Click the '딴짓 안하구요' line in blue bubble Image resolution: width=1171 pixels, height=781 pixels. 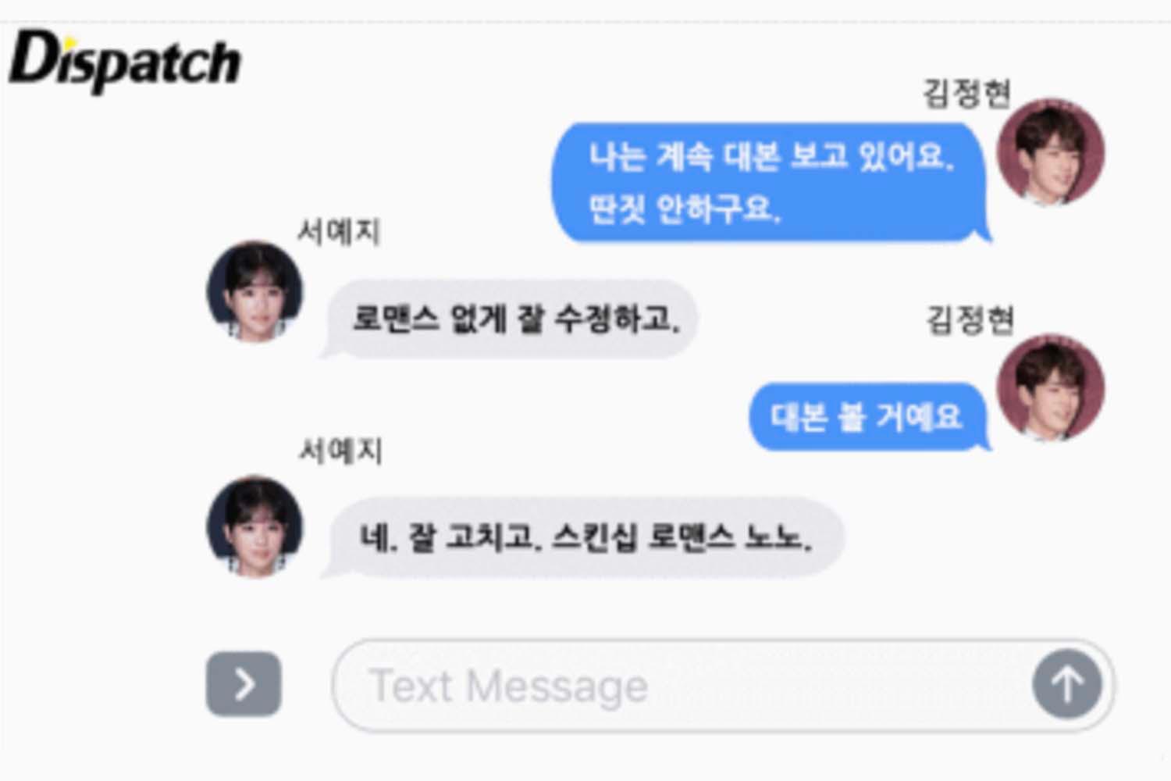pyautogui.click(x=684, y=209)
